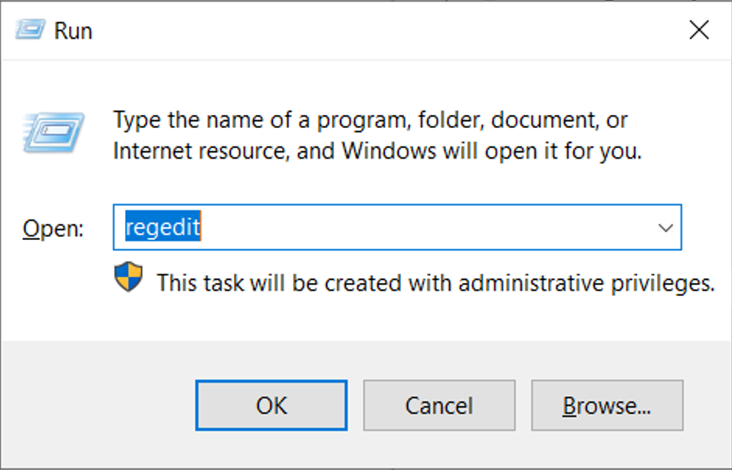Cancel the Run dialog
The height and width of the screenshot is (470, 732).
pos(438,406)
